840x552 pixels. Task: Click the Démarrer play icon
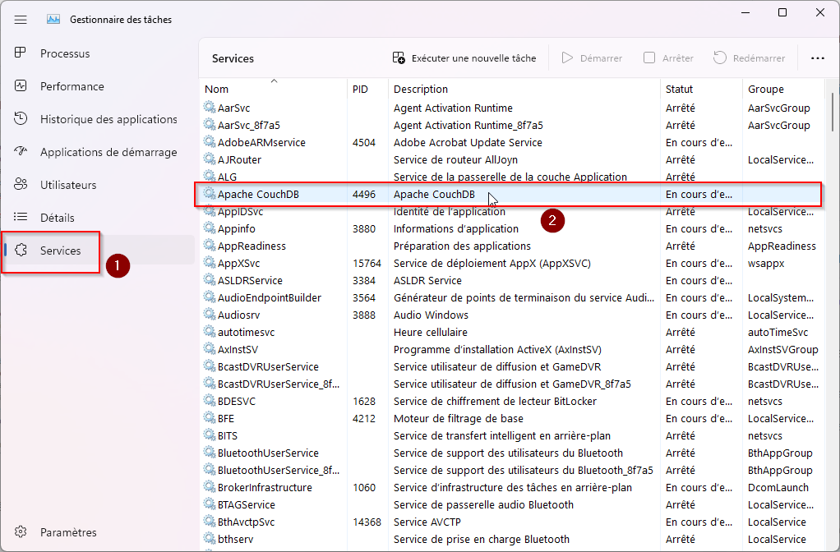pos(567,57)
